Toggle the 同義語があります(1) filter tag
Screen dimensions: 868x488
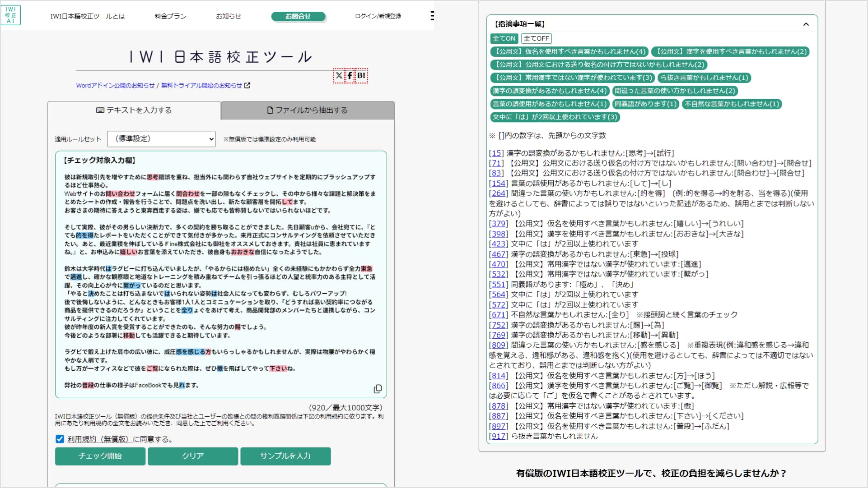(645, 104)
